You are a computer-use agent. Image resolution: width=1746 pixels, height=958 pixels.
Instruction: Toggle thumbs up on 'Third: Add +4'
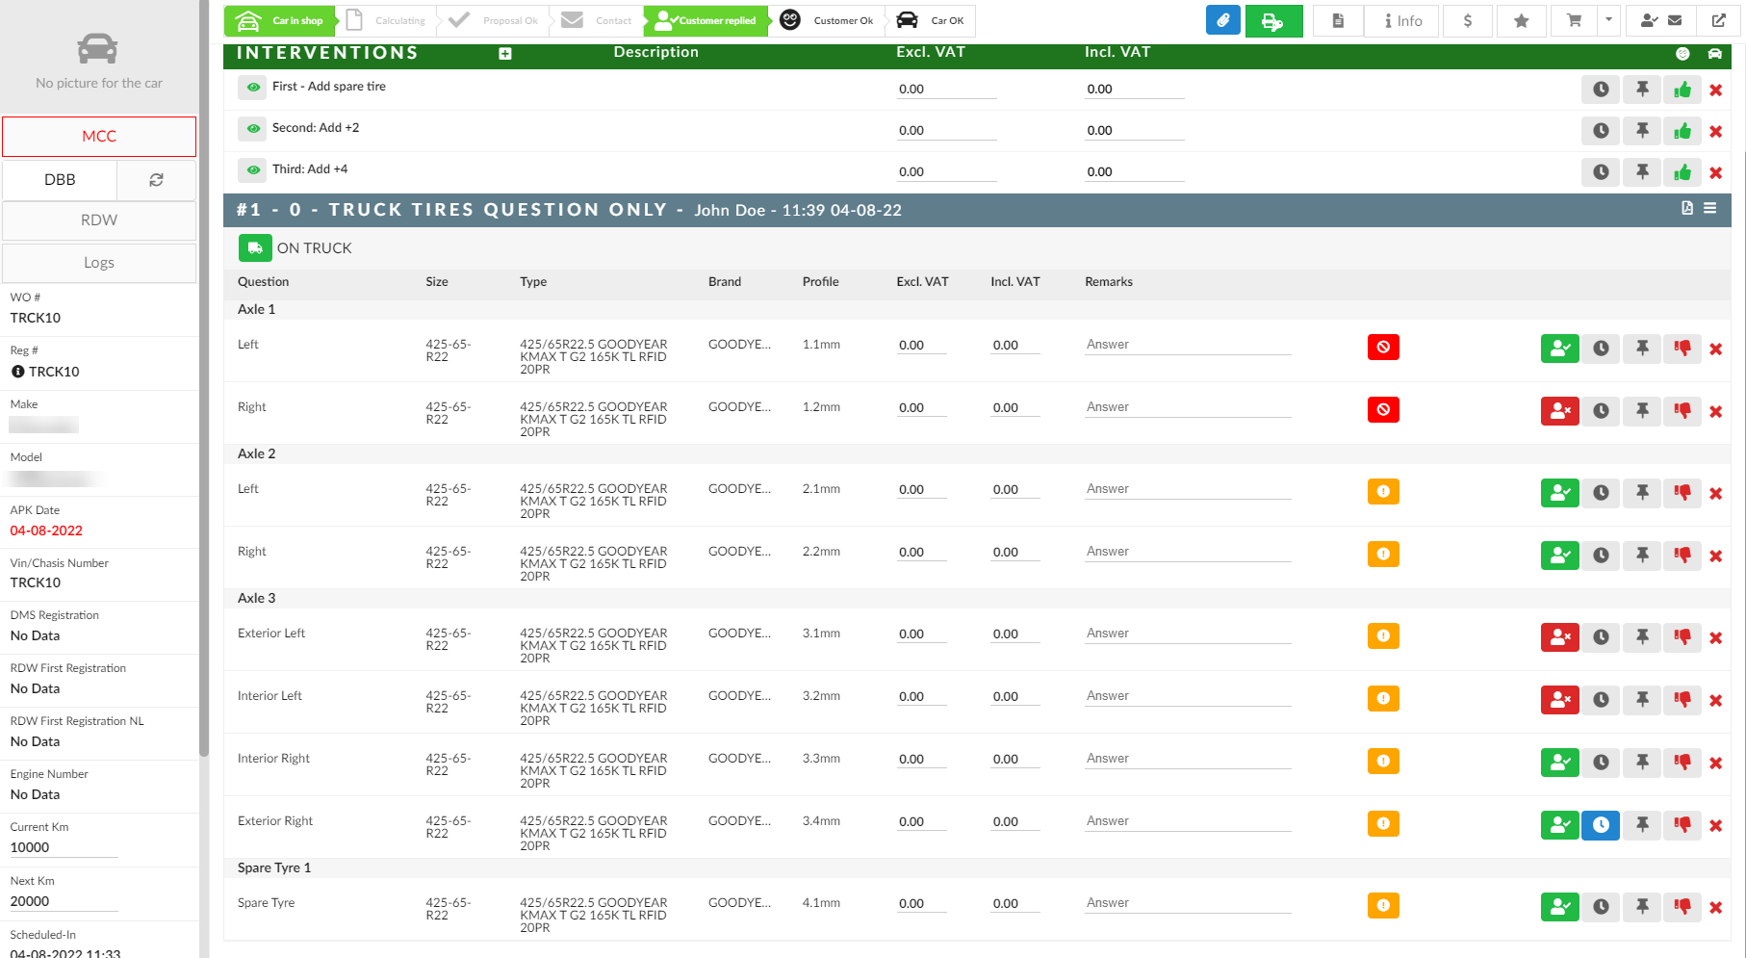tap(1682, 172)
